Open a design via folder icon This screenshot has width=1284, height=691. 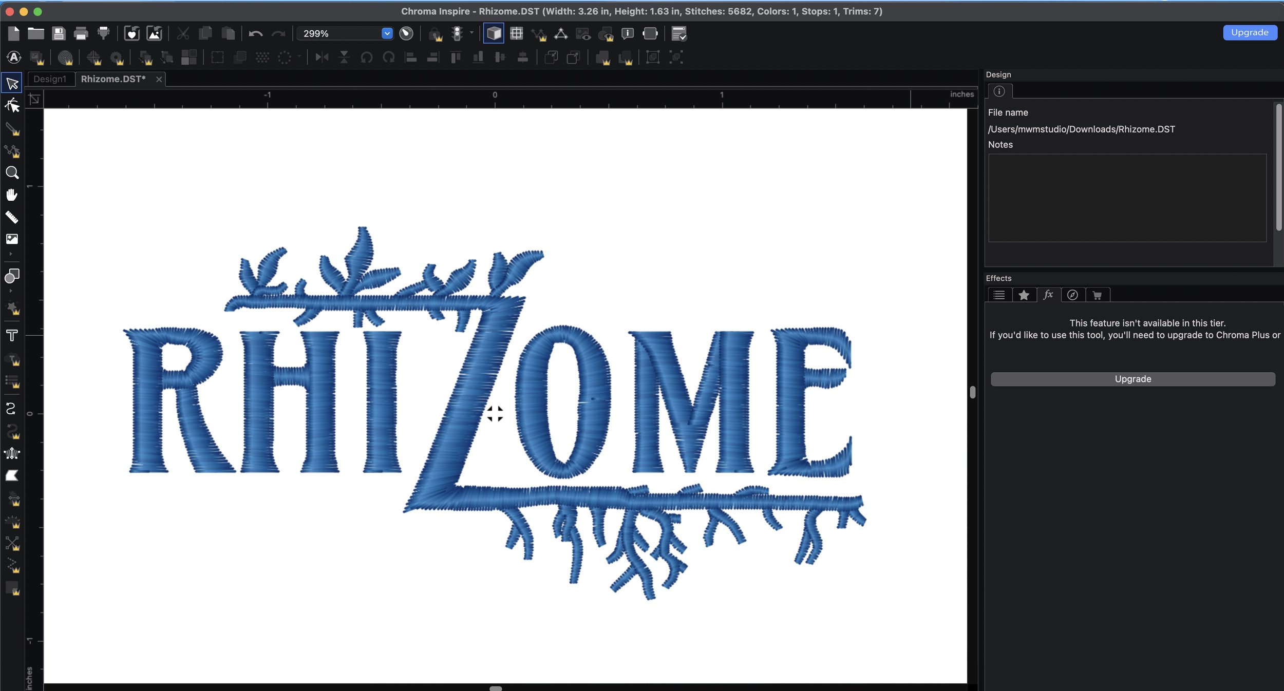(x=35, y=33)
